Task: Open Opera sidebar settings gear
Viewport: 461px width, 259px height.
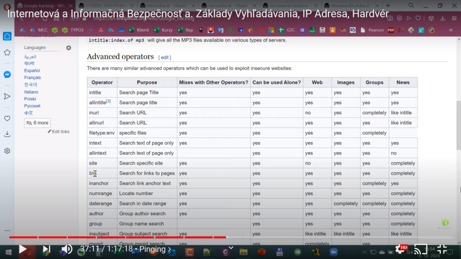Action: [7, 151]
